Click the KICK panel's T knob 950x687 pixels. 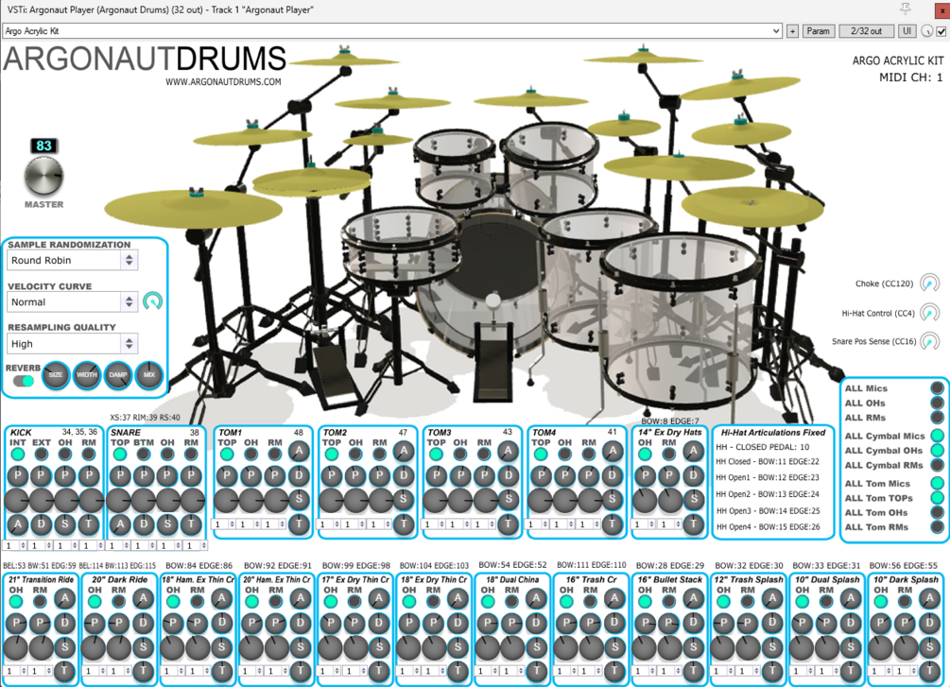pos(89,524)
